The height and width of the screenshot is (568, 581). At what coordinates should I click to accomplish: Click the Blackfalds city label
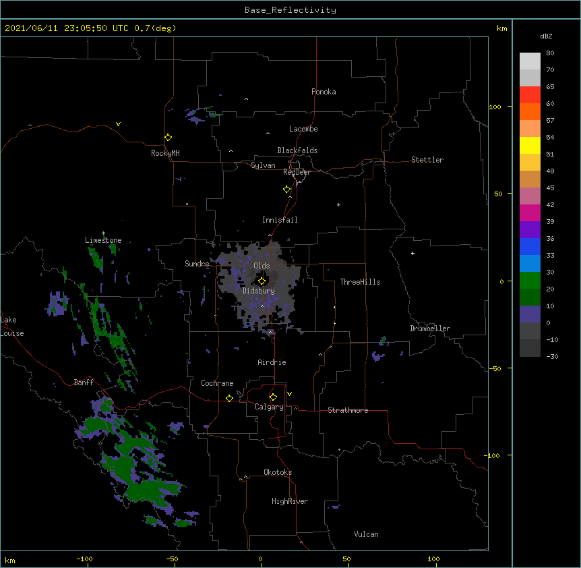coord(297,150)
